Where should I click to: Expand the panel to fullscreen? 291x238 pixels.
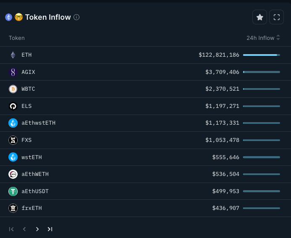click(x=276, y=17)
